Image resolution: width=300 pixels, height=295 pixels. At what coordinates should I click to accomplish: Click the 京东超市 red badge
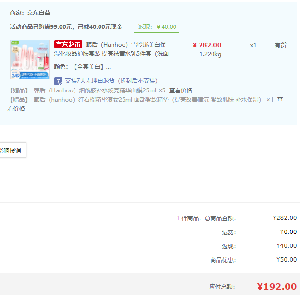click(68, 44)
